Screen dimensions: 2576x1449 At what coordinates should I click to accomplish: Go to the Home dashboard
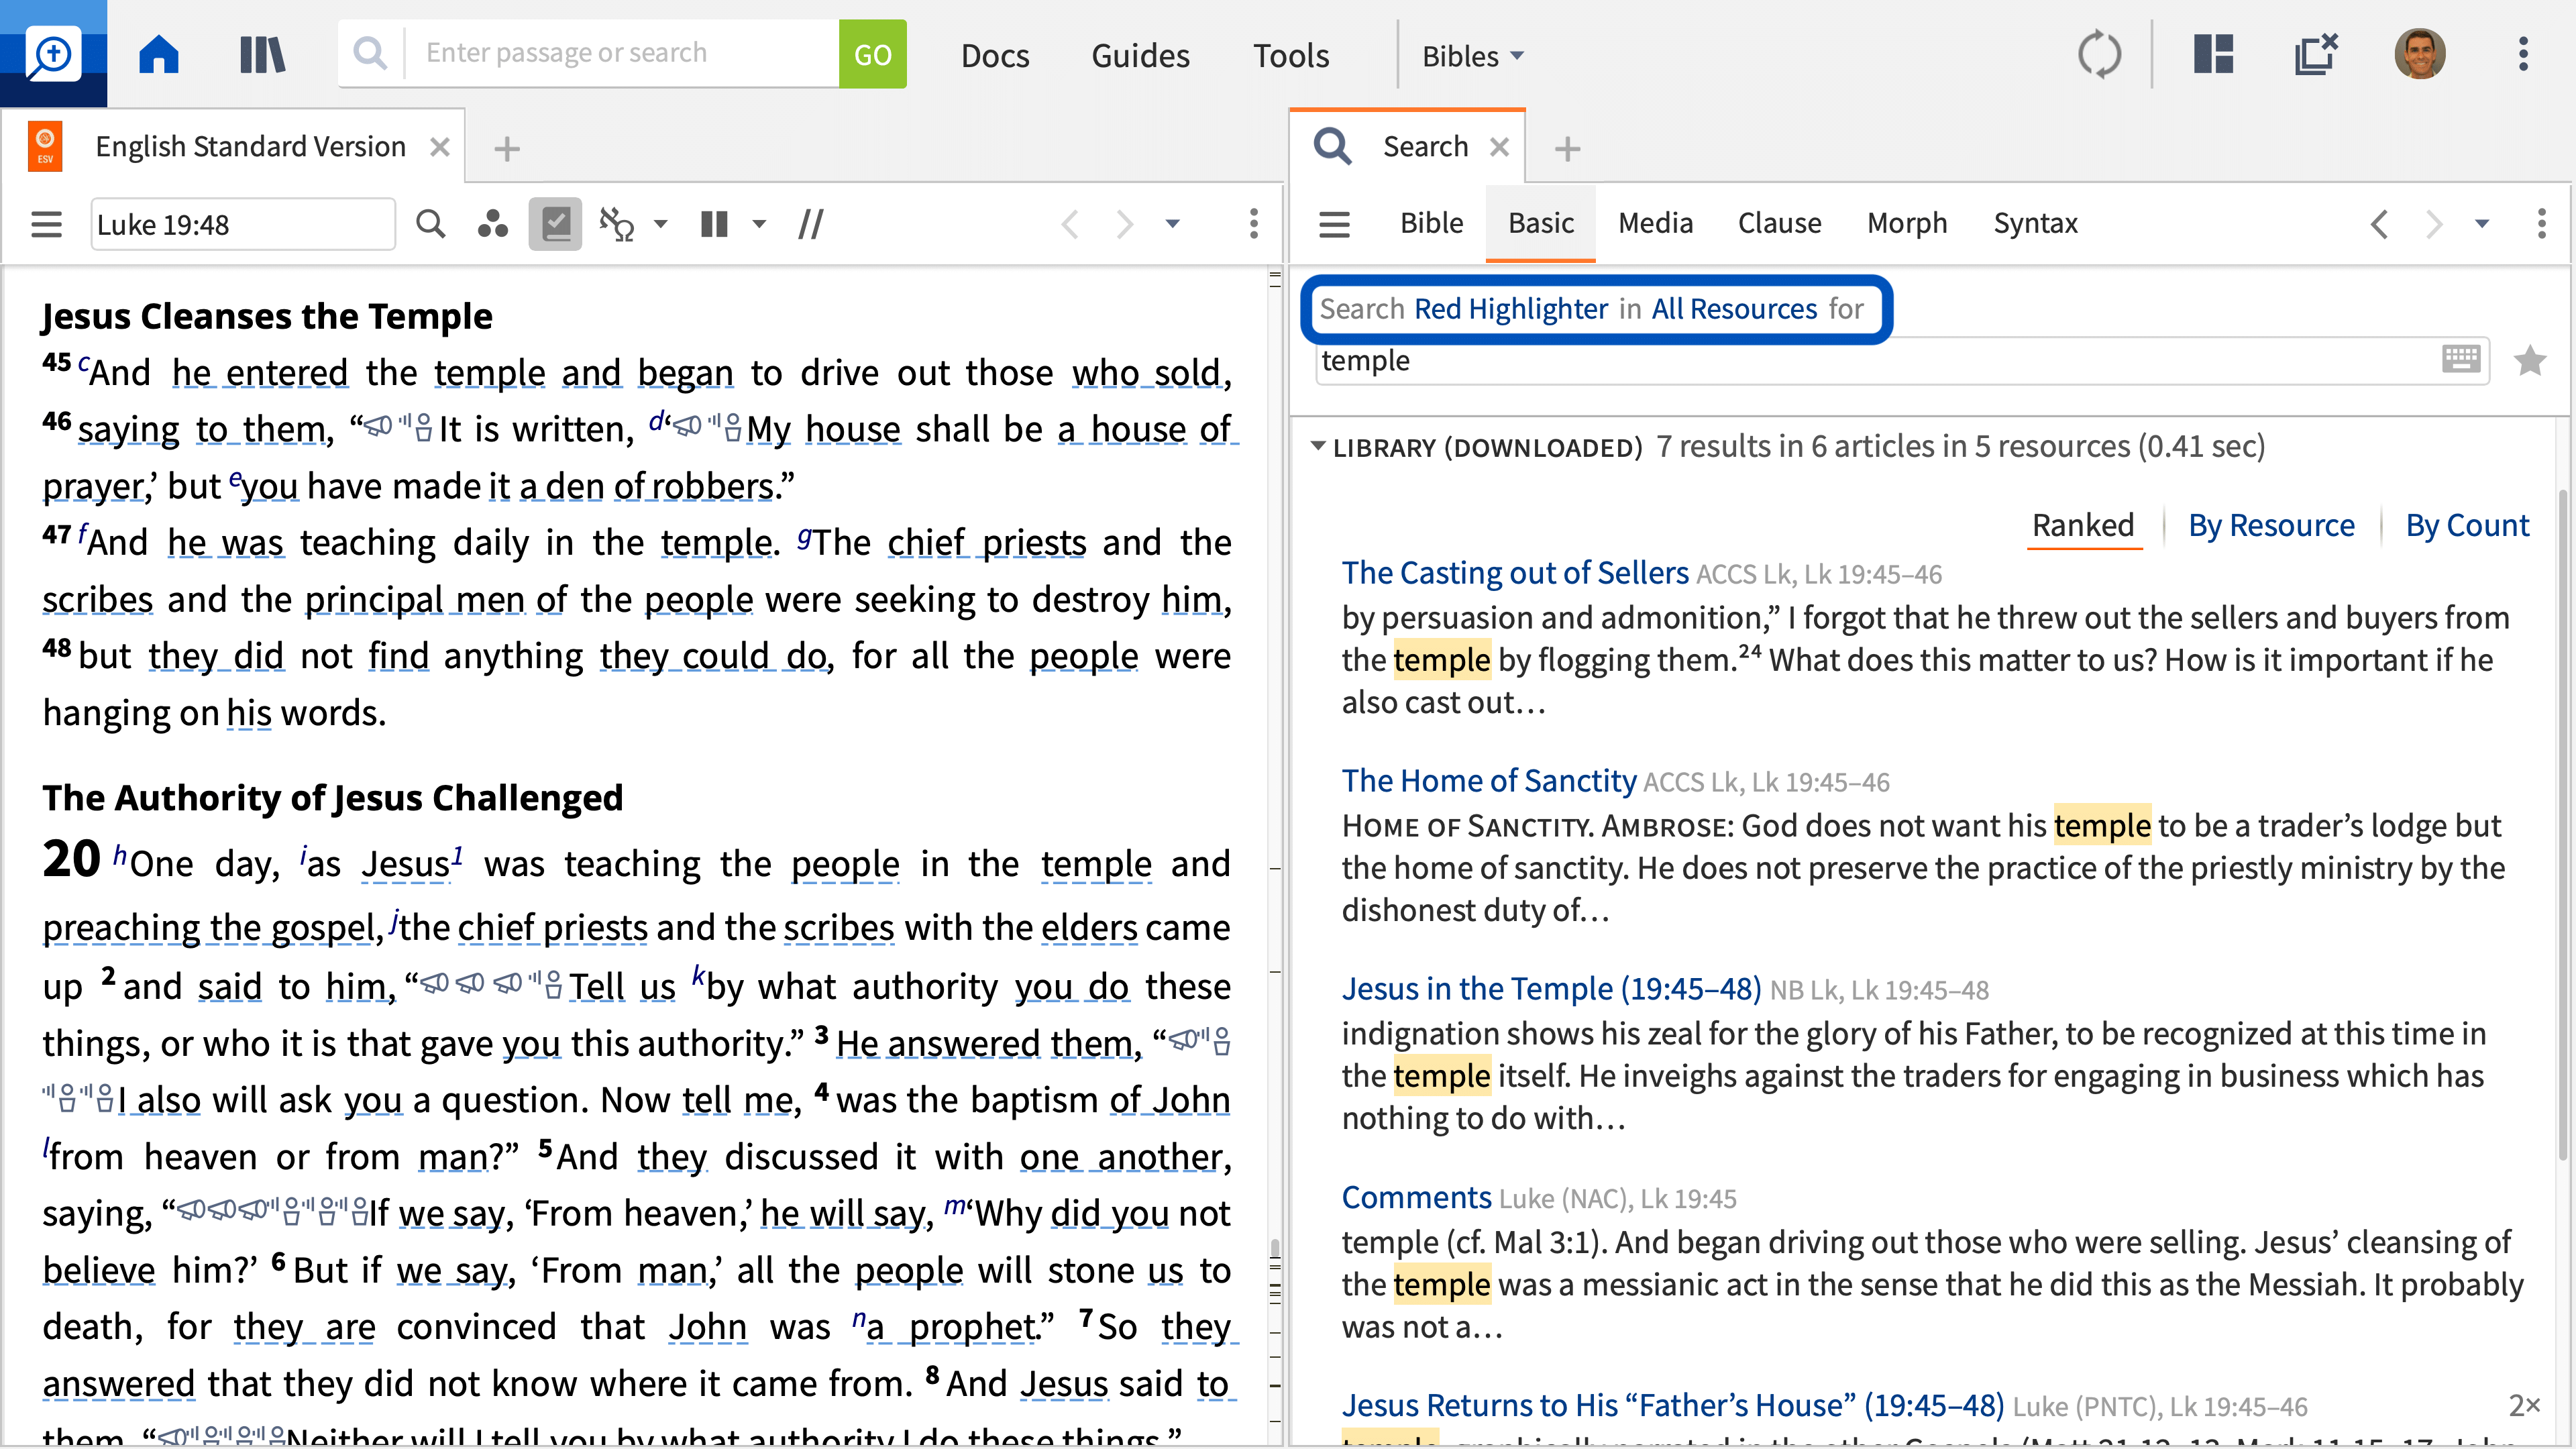[158, 54]
